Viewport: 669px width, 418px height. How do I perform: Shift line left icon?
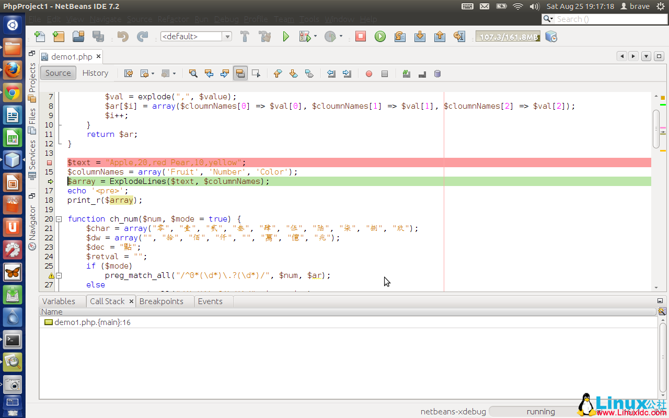tap(331, 74)
